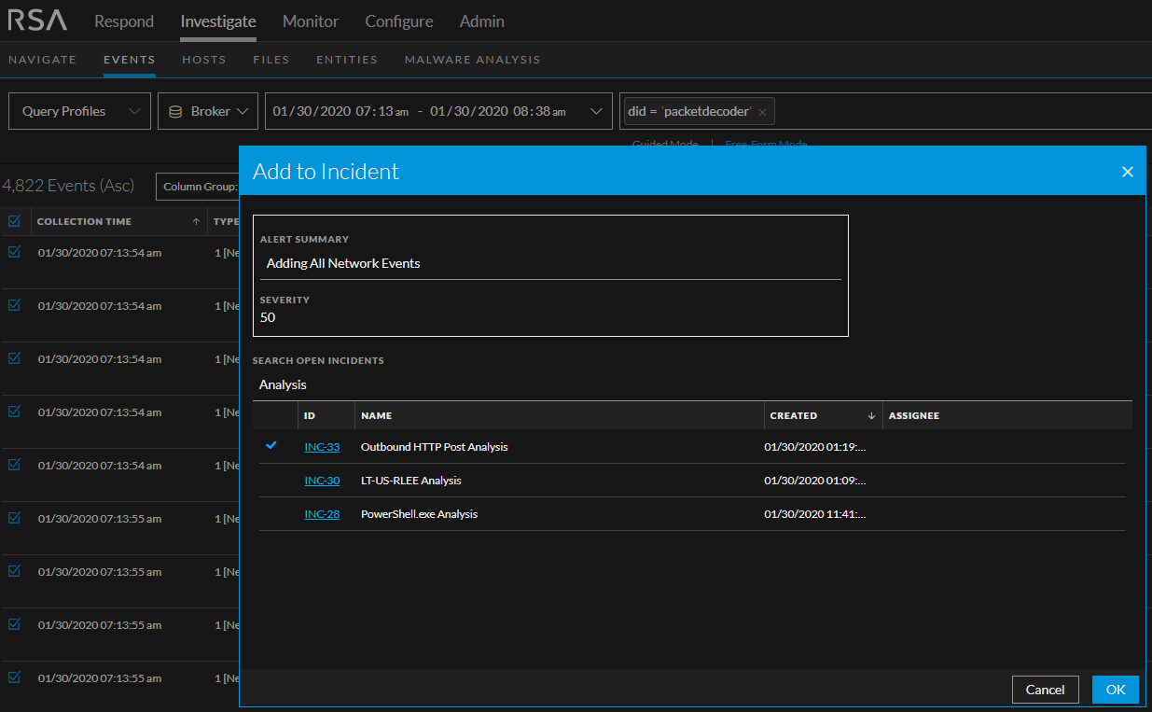Open the Malware Analysis tab
1152x712 pixels.
(472, 60)
